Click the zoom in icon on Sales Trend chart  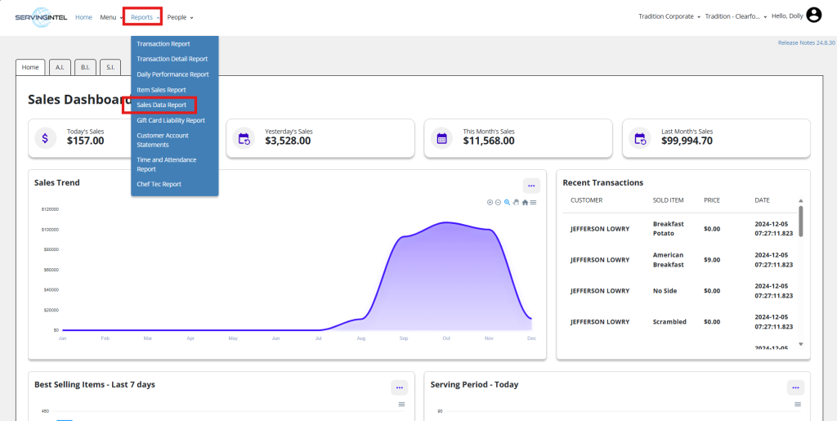point(490,202)
